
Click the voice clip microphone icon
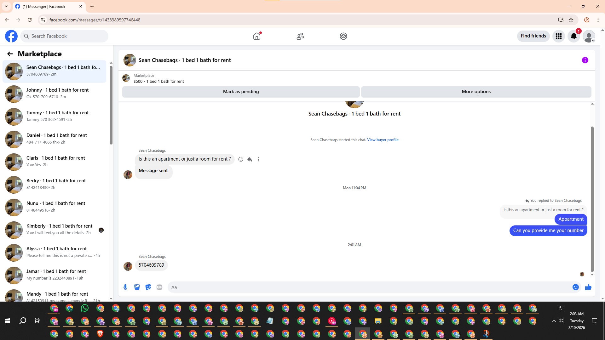(125, 287)
